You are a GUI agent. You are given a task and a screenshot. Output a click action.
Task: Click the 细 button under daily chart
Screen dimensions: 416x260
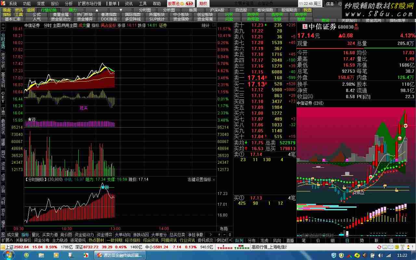333,240
